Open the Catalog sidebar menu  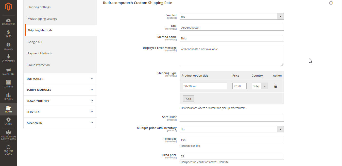(8, 46)
